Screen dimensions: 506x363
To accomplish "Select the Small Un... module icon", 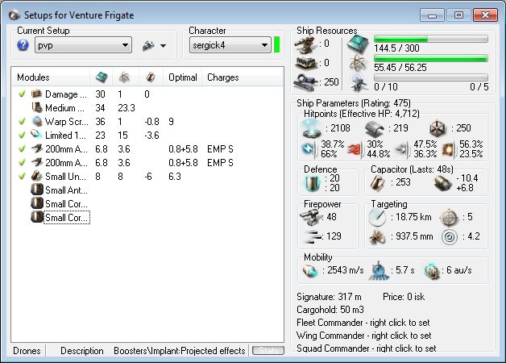I will click(37, 176).
